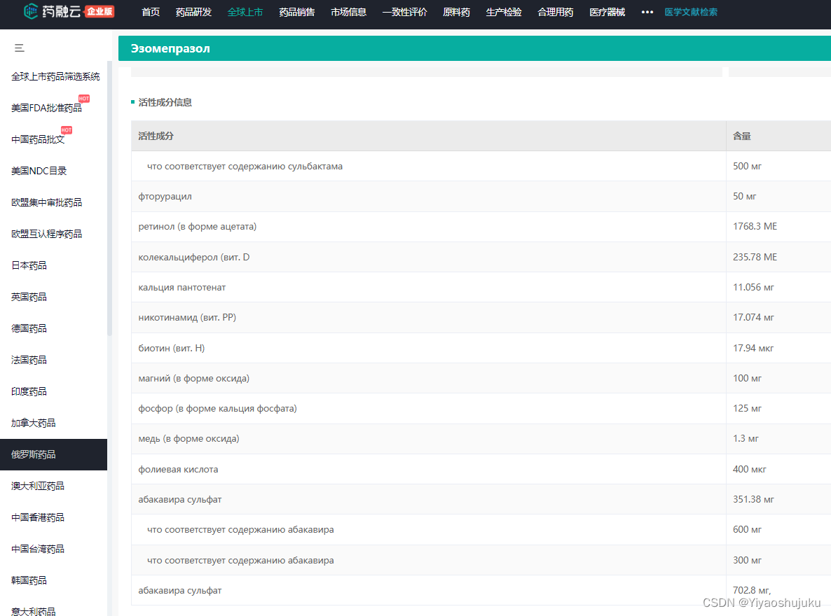
Task: Open 美国NDC目录 sidebar item
Action: click(39, 171)
